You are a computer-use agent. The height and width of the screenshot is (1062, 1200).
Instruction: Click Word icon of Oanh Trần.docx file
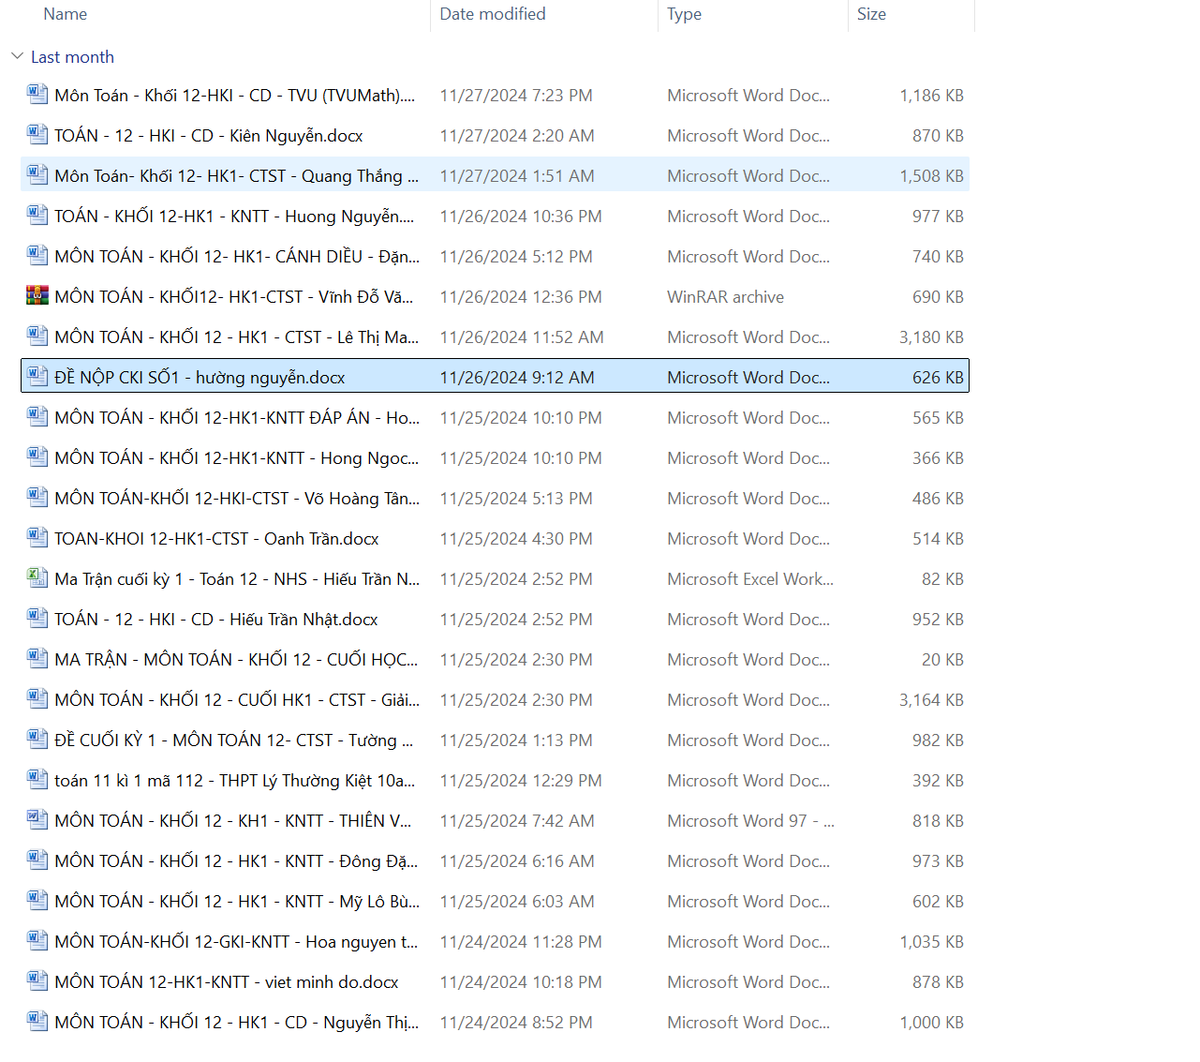[x=37, y=537]
